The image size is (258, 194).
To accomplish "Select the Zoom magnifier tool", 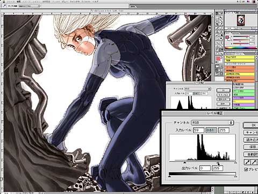I will point(221,53).
